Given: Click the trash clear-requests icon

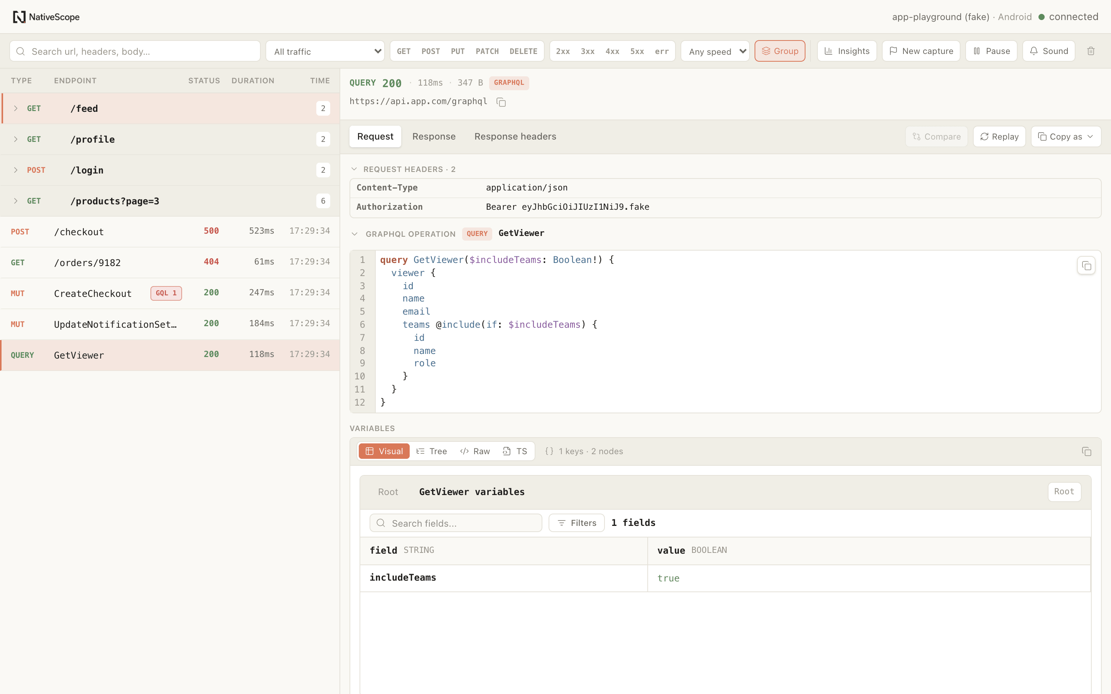Looking at the screenshot, I should click(x=1091, y=51).
